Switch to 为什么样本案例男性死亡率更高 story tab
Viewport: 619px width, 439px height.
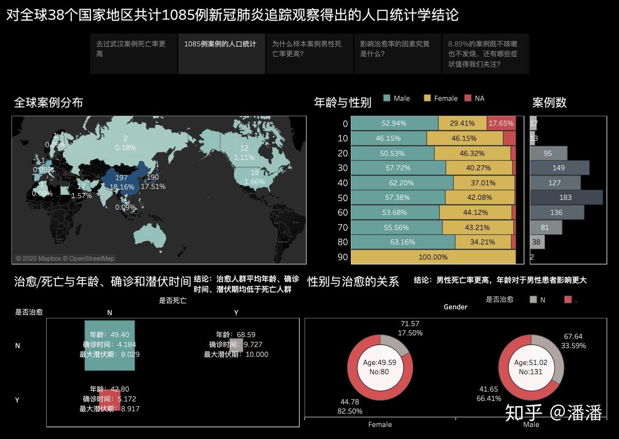(310, 54)
